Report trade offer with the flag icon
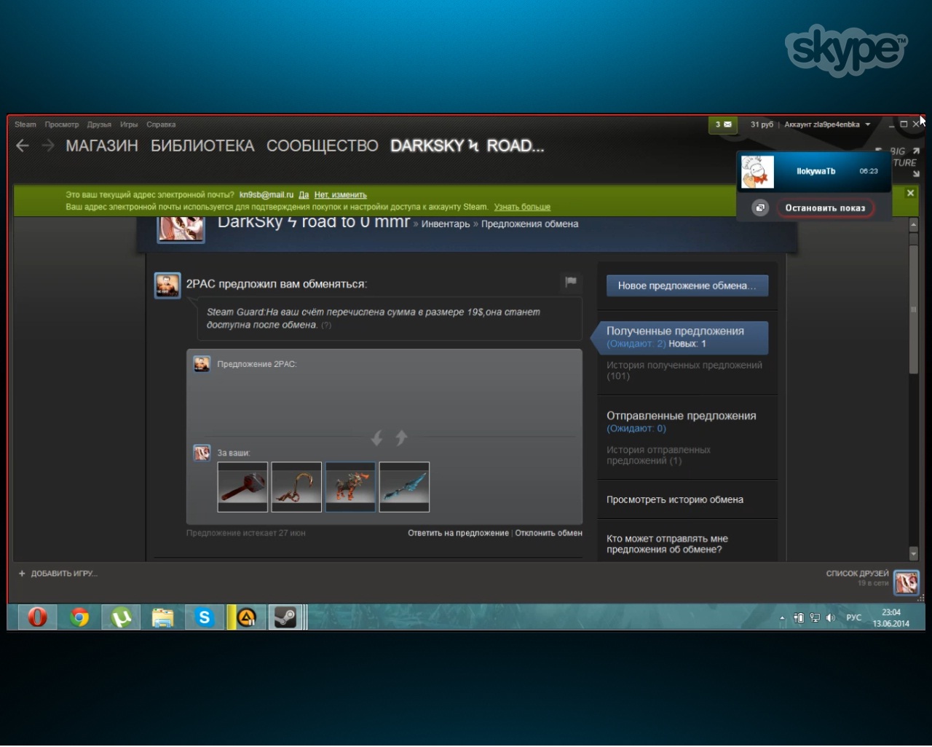Image resolution: width=932 pixels, height=747 pixels. coord(571,282)
